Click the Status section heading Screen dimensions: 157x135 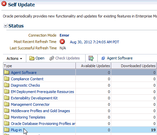(x=16, y=26)
